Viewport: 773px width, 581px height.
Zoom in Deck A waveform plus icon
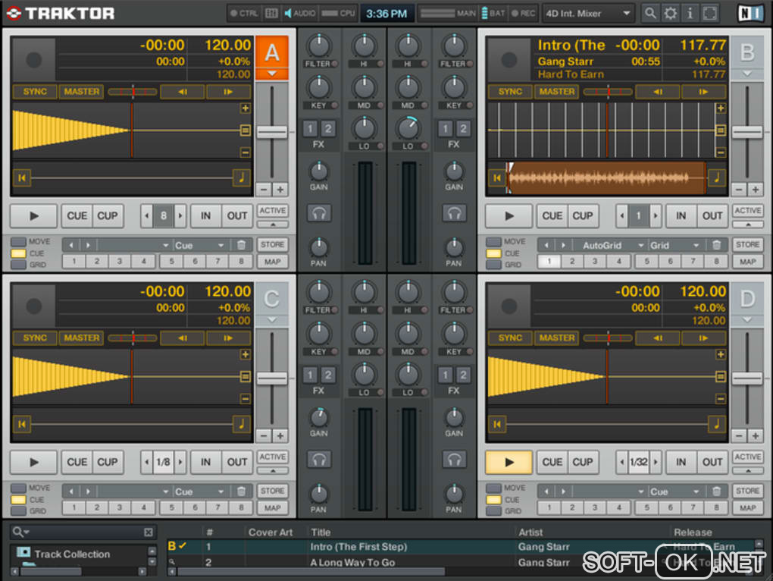tap(245, 108)
